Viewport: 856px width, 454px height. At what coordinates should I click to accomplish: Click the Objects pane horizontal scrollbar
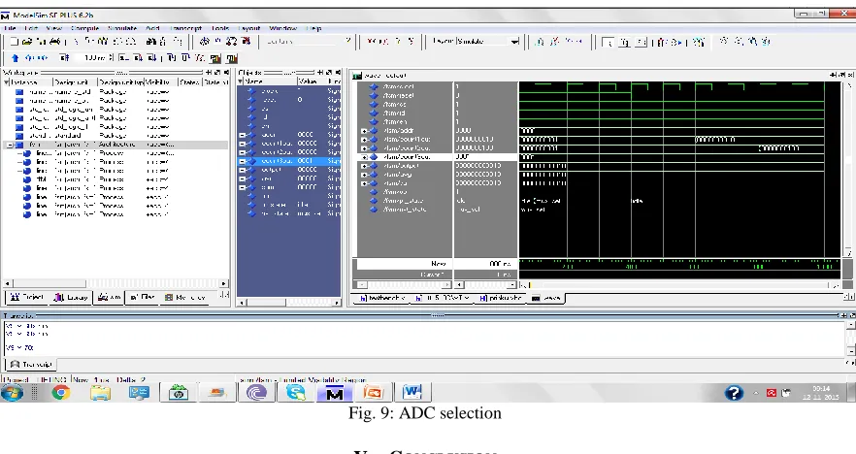pyautogui.click(x=289, y=302)
